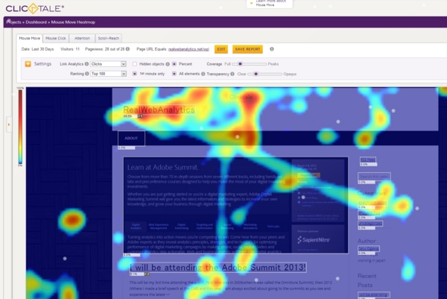Screen dimensions: 447x299
Task: Expand the left side panel arrow
Action: (x=9, y=125)
